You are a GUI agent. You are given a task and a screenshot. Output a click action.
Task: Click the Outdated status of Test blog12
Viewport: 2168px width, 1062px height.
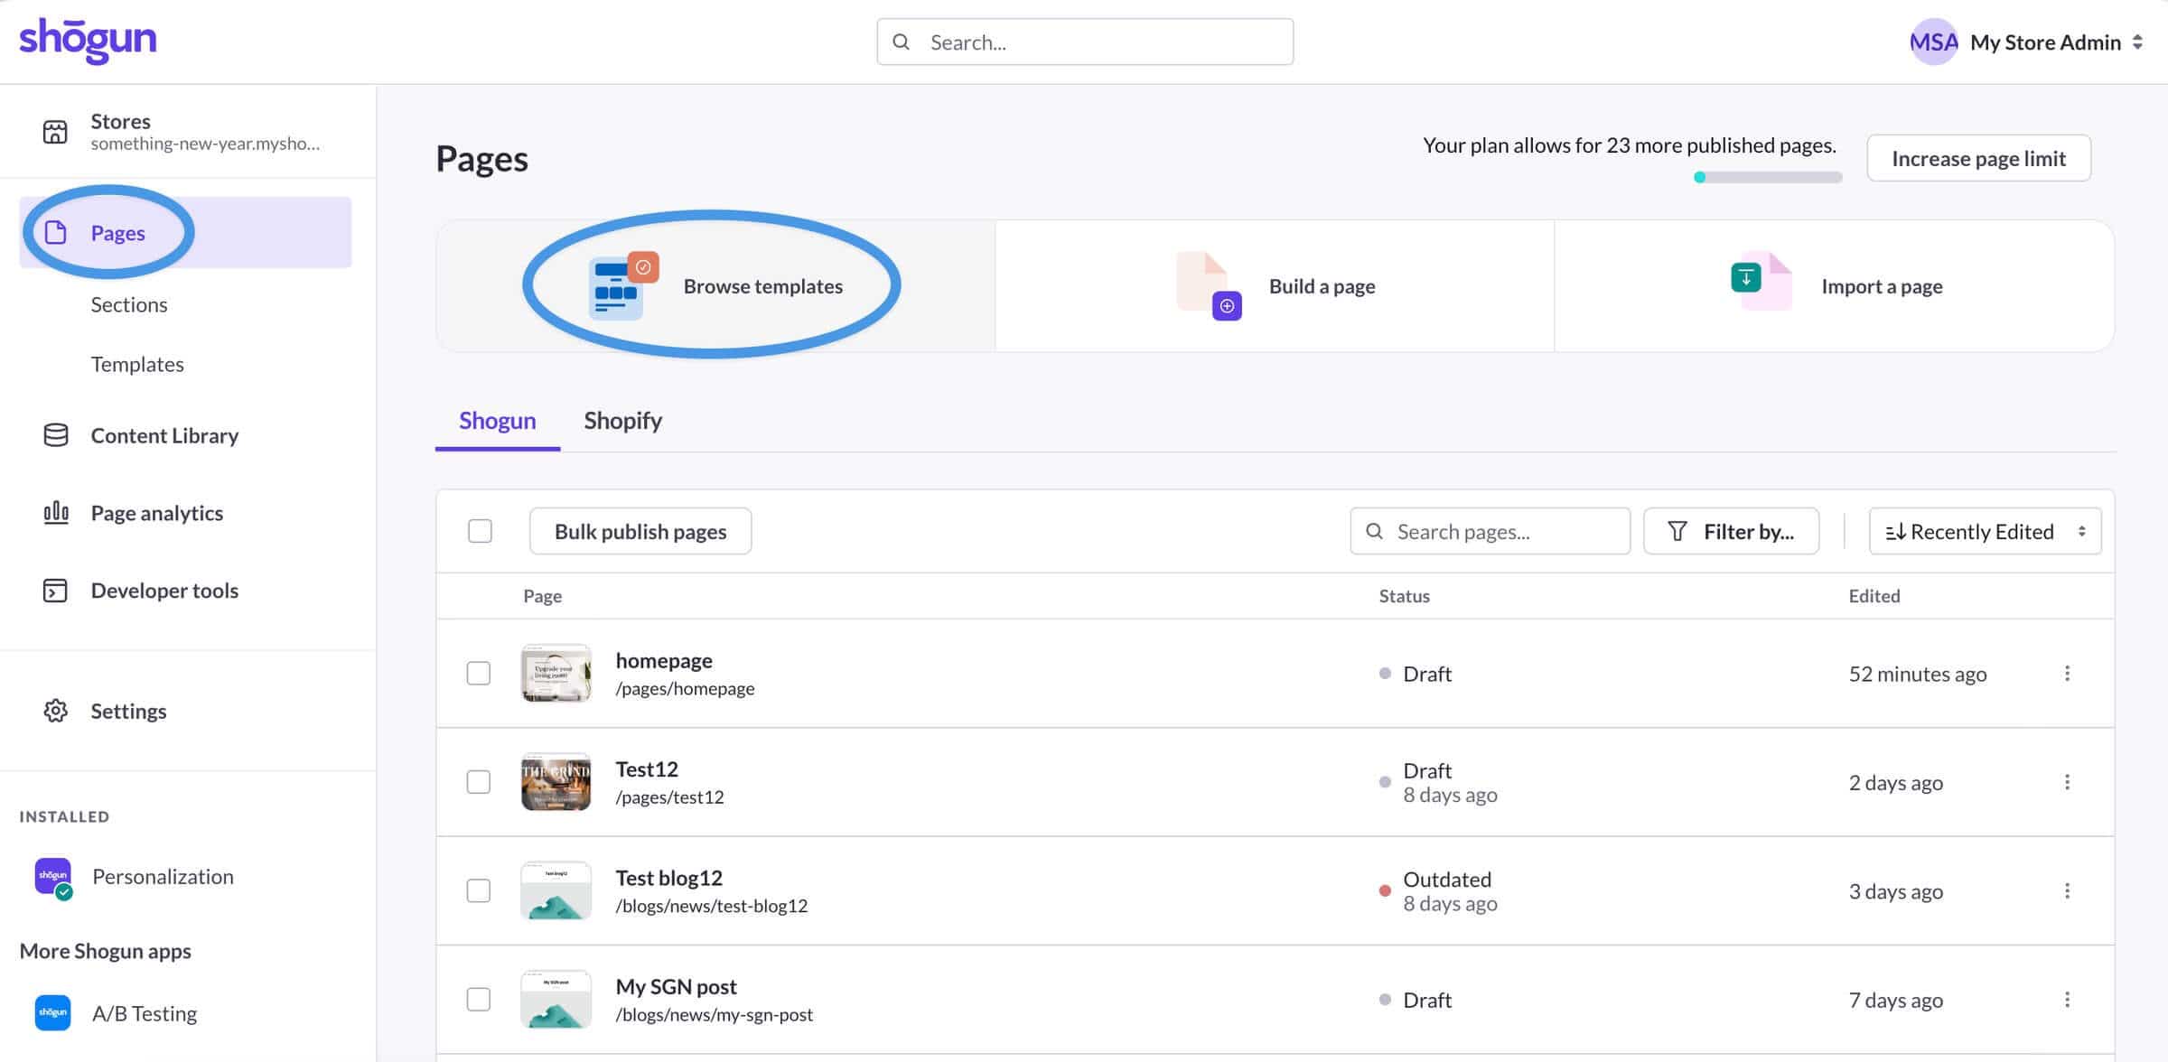coord(1446,879)
